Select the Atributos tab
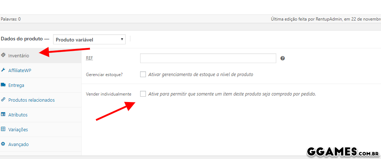The height and width of the screenshot is (159, 381). tap(18, 115)
